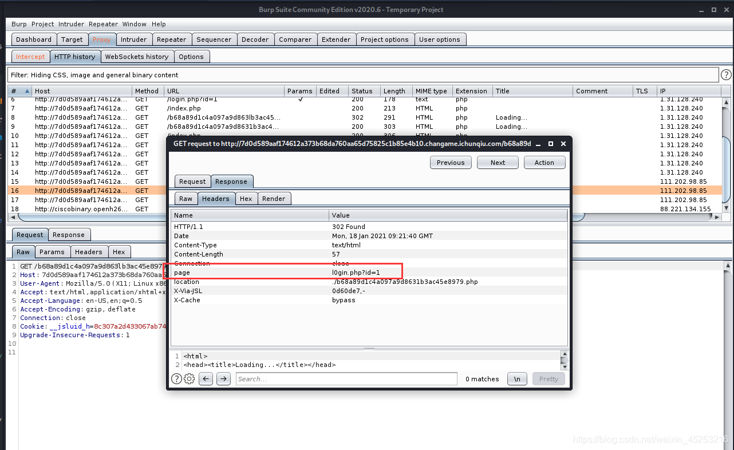Switch dialog view to Raw tab
Image resolution: width=734 pixels, height=450 pixels.
(x=186, y=199)
